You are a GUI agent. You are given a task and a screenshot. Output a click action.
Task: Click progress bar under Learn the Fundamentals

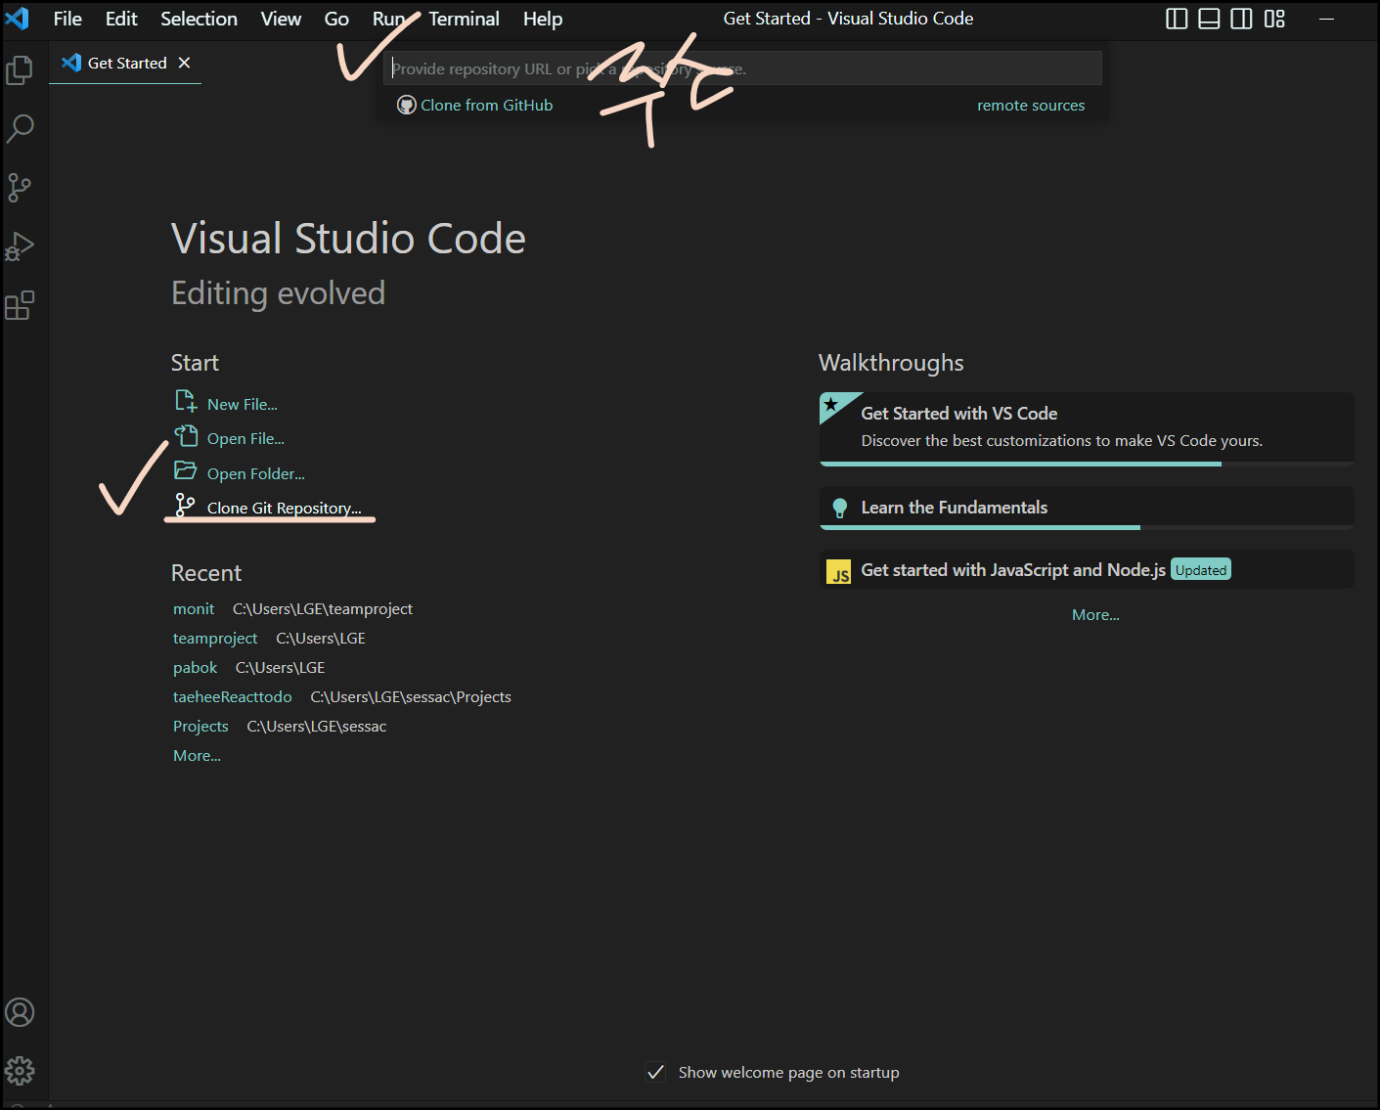point(1087,527)
